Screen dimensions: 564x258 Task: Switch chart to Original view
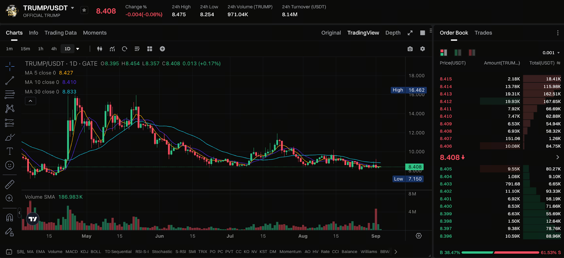point(331,33)
